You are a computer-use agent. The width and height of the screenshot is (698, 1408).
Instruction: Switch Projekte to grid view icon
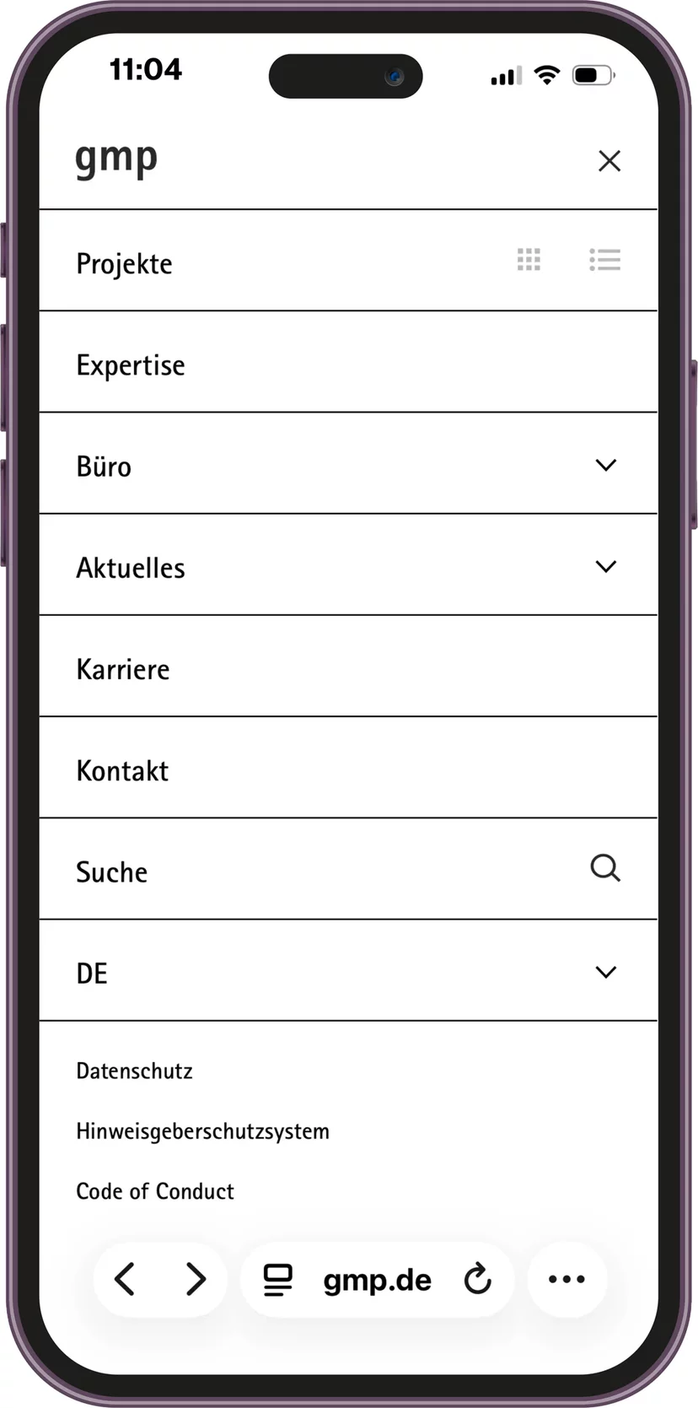[x=529, y=260]
